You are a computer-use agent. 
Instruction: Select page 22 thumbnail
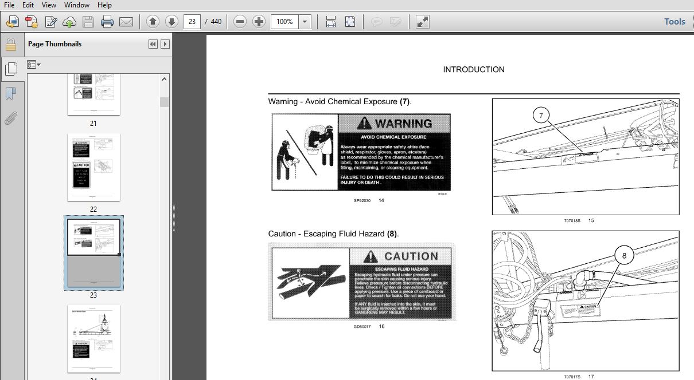tap(93, 167)
